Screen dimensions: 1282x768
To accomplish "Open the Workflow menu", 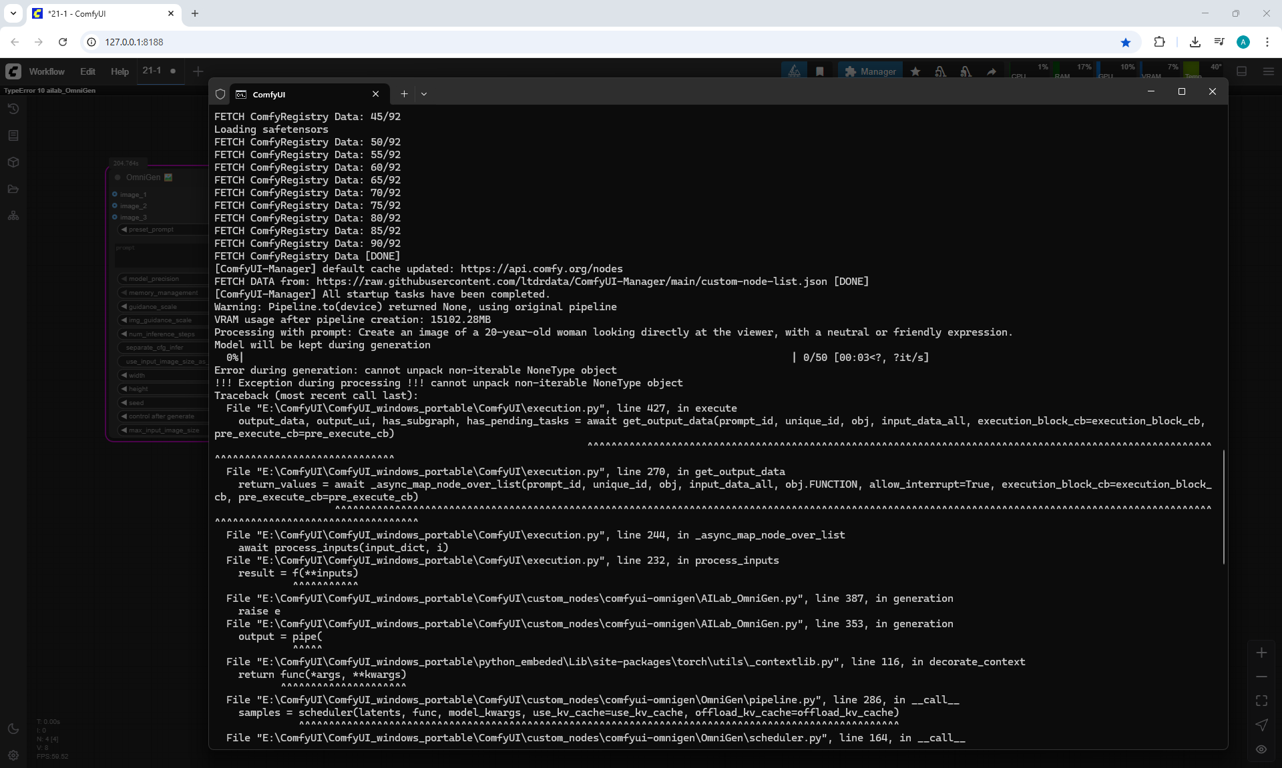I will 46,71.
